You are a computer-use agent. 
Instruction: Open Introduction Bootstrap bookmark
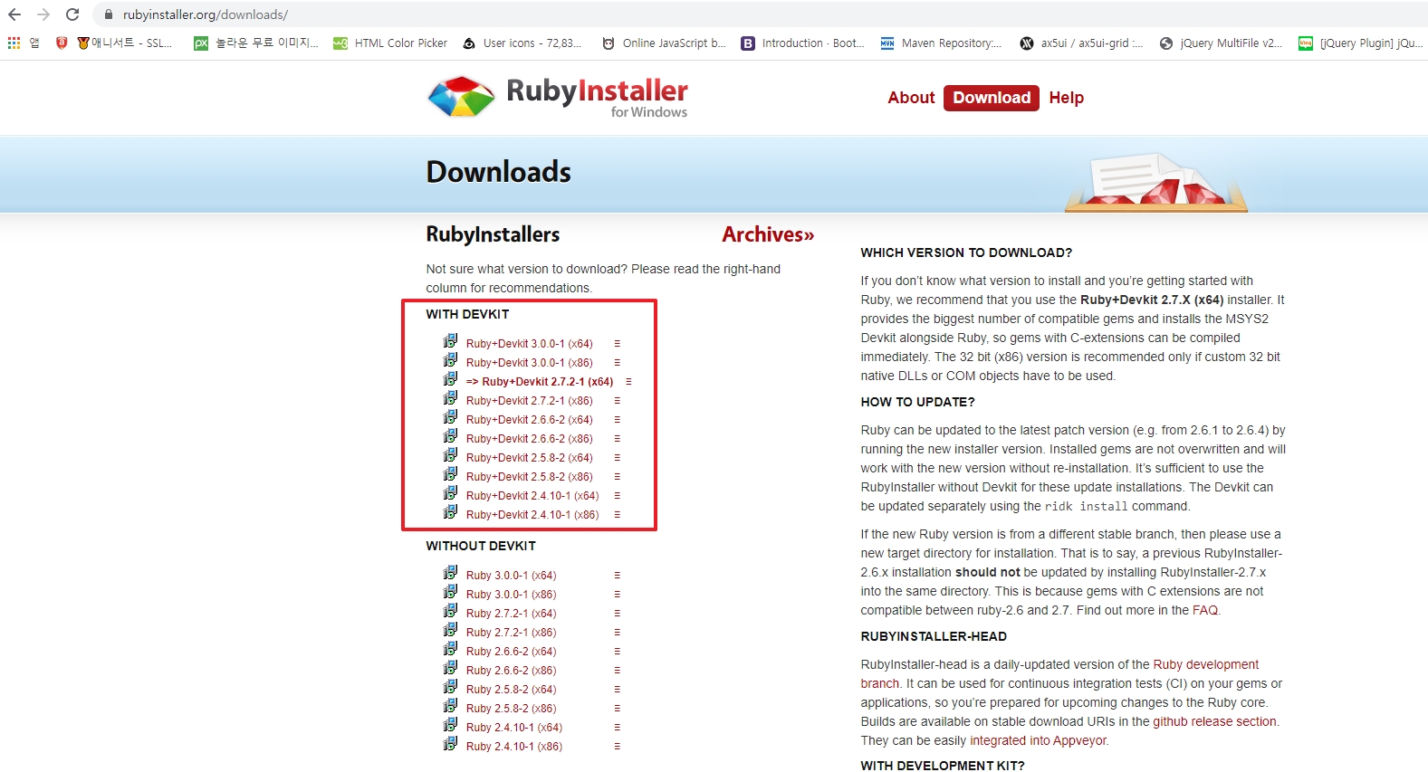point(803,43)
